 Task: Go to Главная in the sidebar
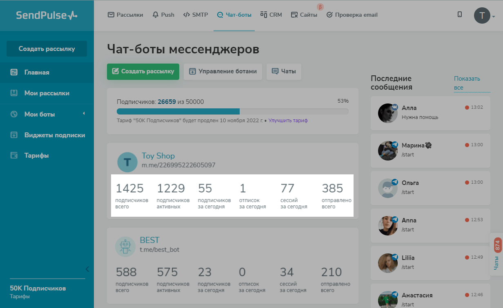coord(47,72)
